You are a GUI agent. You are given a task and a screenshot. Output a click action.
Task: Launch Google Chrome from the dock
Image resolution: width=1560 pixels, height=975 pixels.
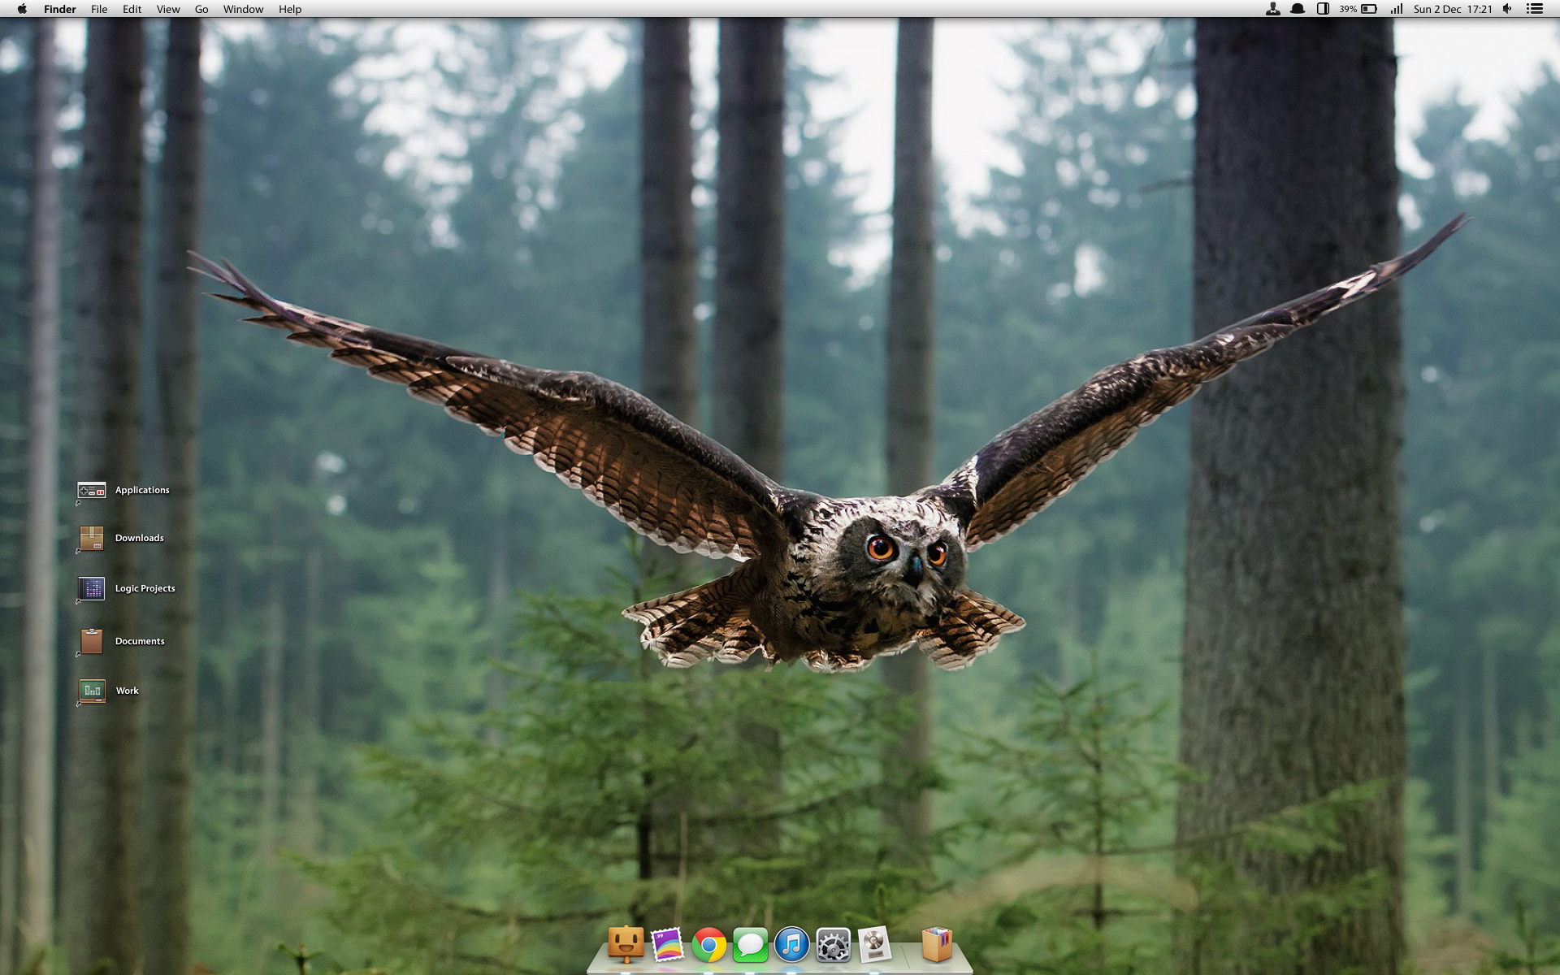[708, 945]
